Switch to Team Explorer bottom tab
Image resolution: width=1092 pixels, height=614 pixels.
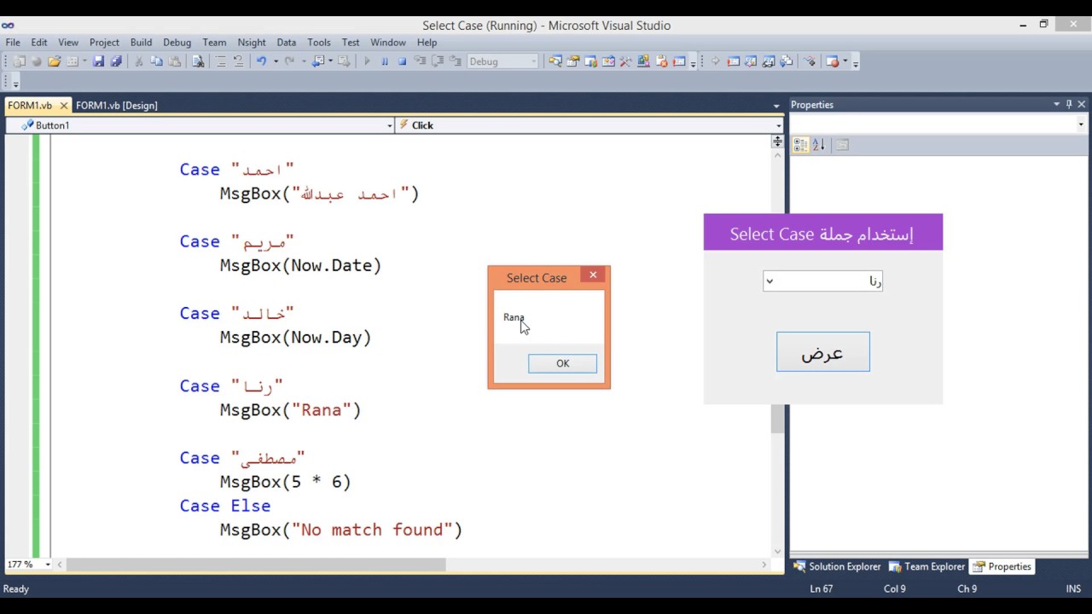point(927,566)
